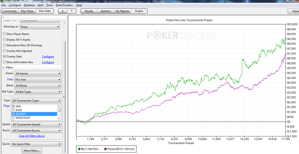
Task: Open the Help menu
Action: point(79,5)
